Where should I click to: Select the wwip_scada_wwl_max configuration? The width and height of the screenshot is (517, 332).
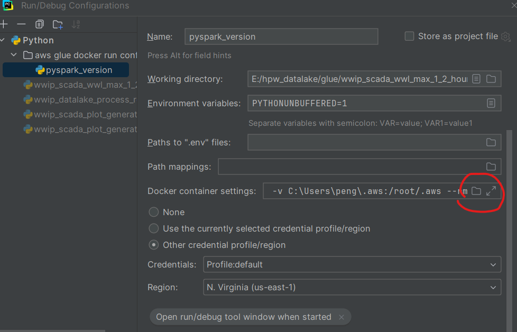tap(79, 85)
